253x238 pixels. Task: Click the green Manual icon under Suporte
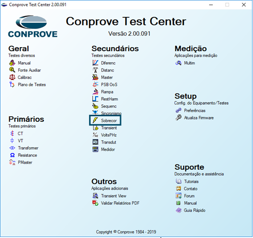pyautogui.click(x=178, y=203)
